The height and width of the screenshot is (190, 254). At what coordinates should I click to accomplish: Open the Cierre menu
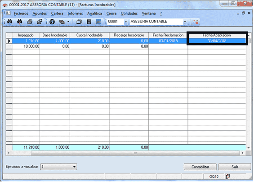[x=111, y=13]
